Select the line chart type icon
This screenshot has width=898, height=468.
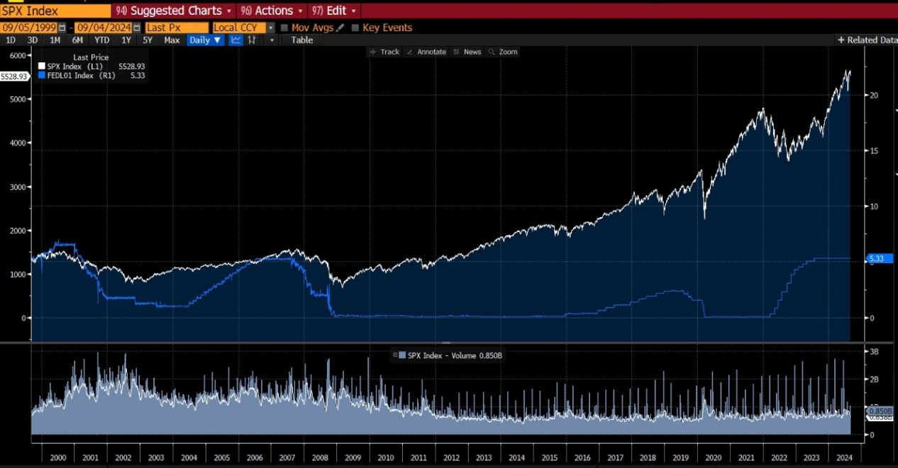[x=236, y=40]
